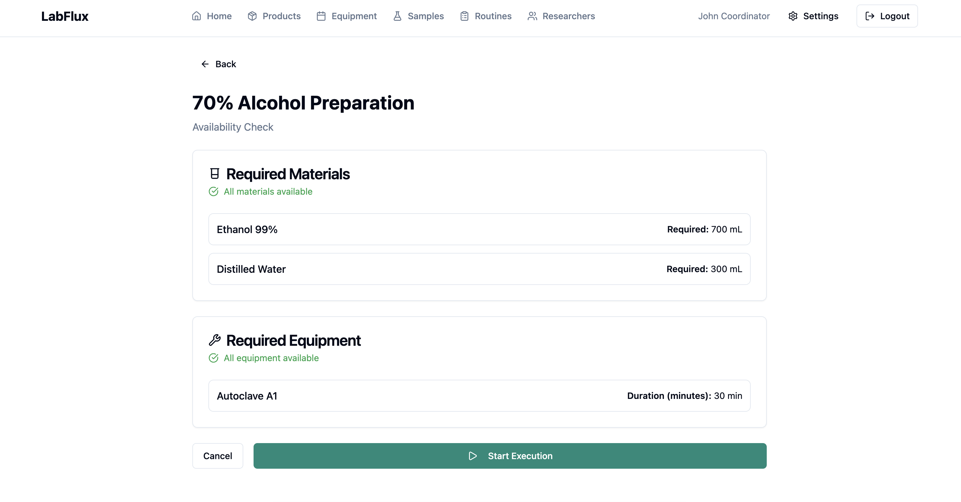Click the beaker icon beside Required Materials
The image size is (961, 502).
(x=214, y=174)
